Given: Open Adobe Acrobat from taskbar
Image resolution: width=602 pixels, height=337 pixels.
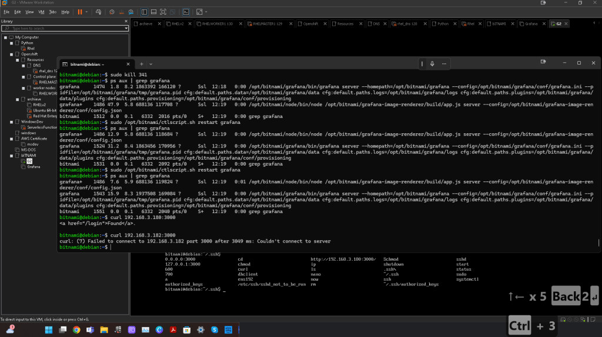Looking at the screenshot, I should (x=173, y=330).
